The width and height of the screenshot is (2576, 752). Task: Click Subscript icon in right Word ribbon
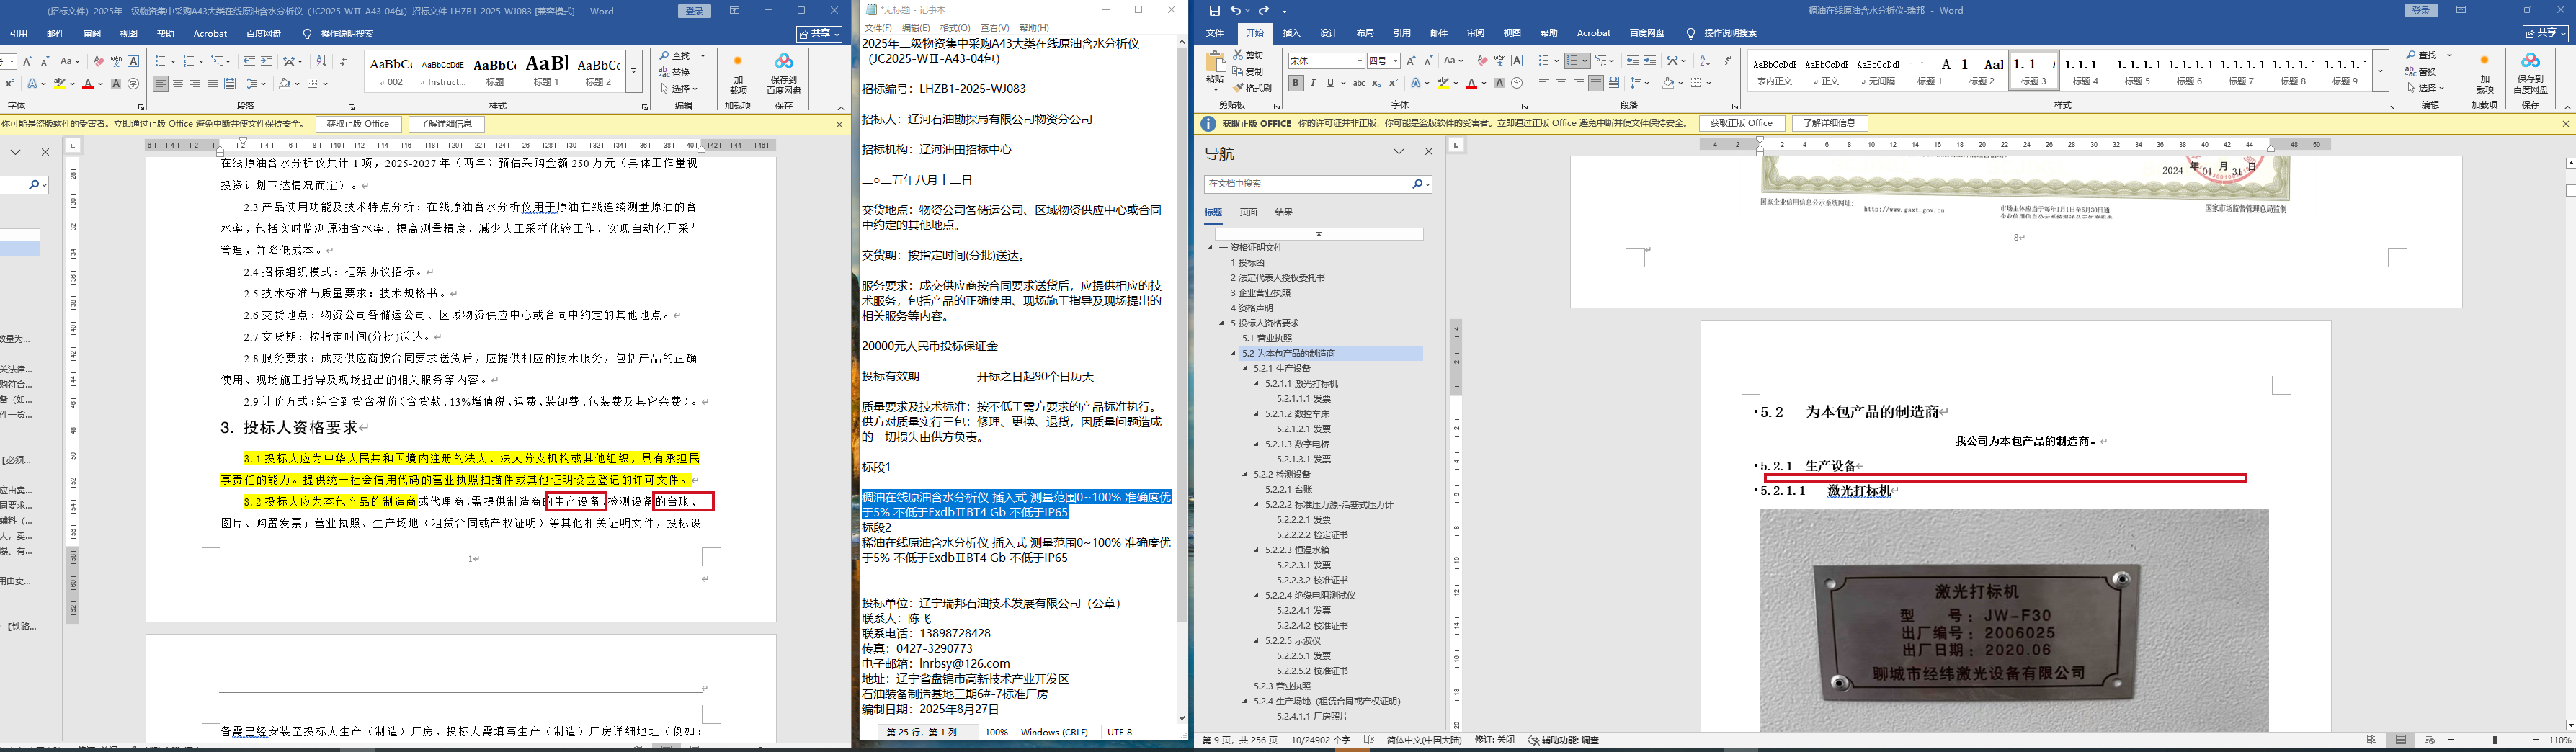1376,84
